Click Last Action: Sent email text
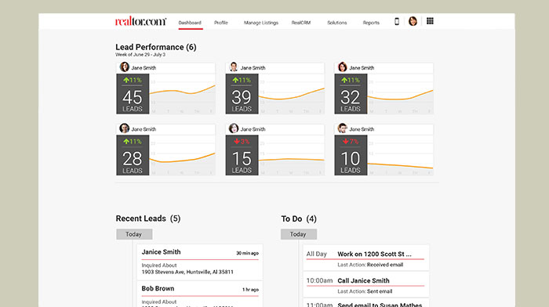This screenshot has height=307, width=549. (365, 291)
